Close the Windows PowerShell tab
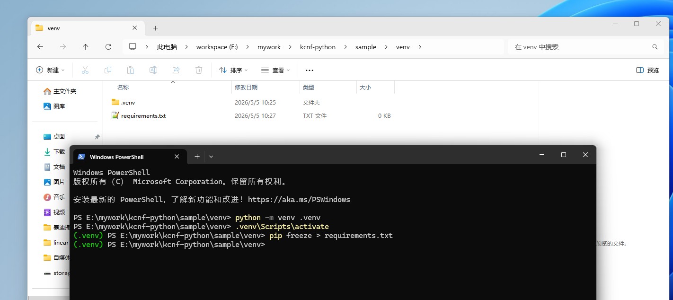The image size is (673, 300). (177, 157)
